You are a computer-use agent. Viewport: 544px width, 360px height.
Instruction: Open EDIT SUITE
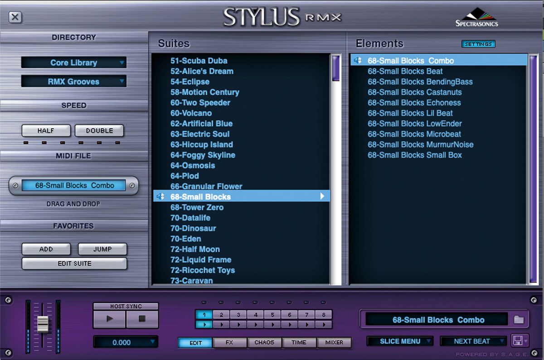click(74, 263)
